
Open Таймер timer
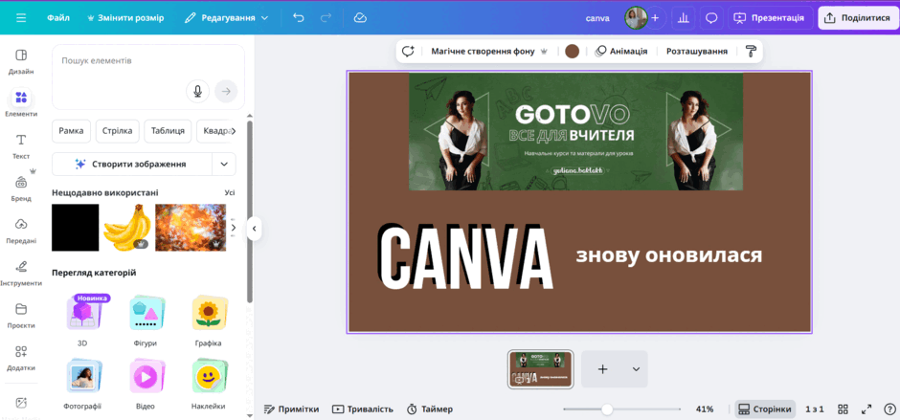pos(430,409)
